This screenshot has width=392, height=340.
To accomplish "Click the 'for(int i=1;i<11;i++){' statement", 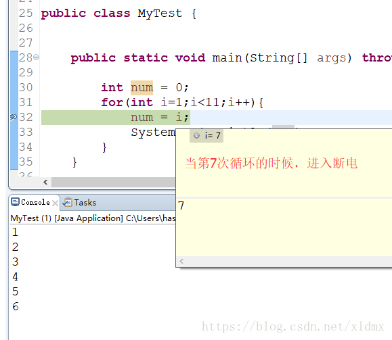I will (x=182, y=102).
